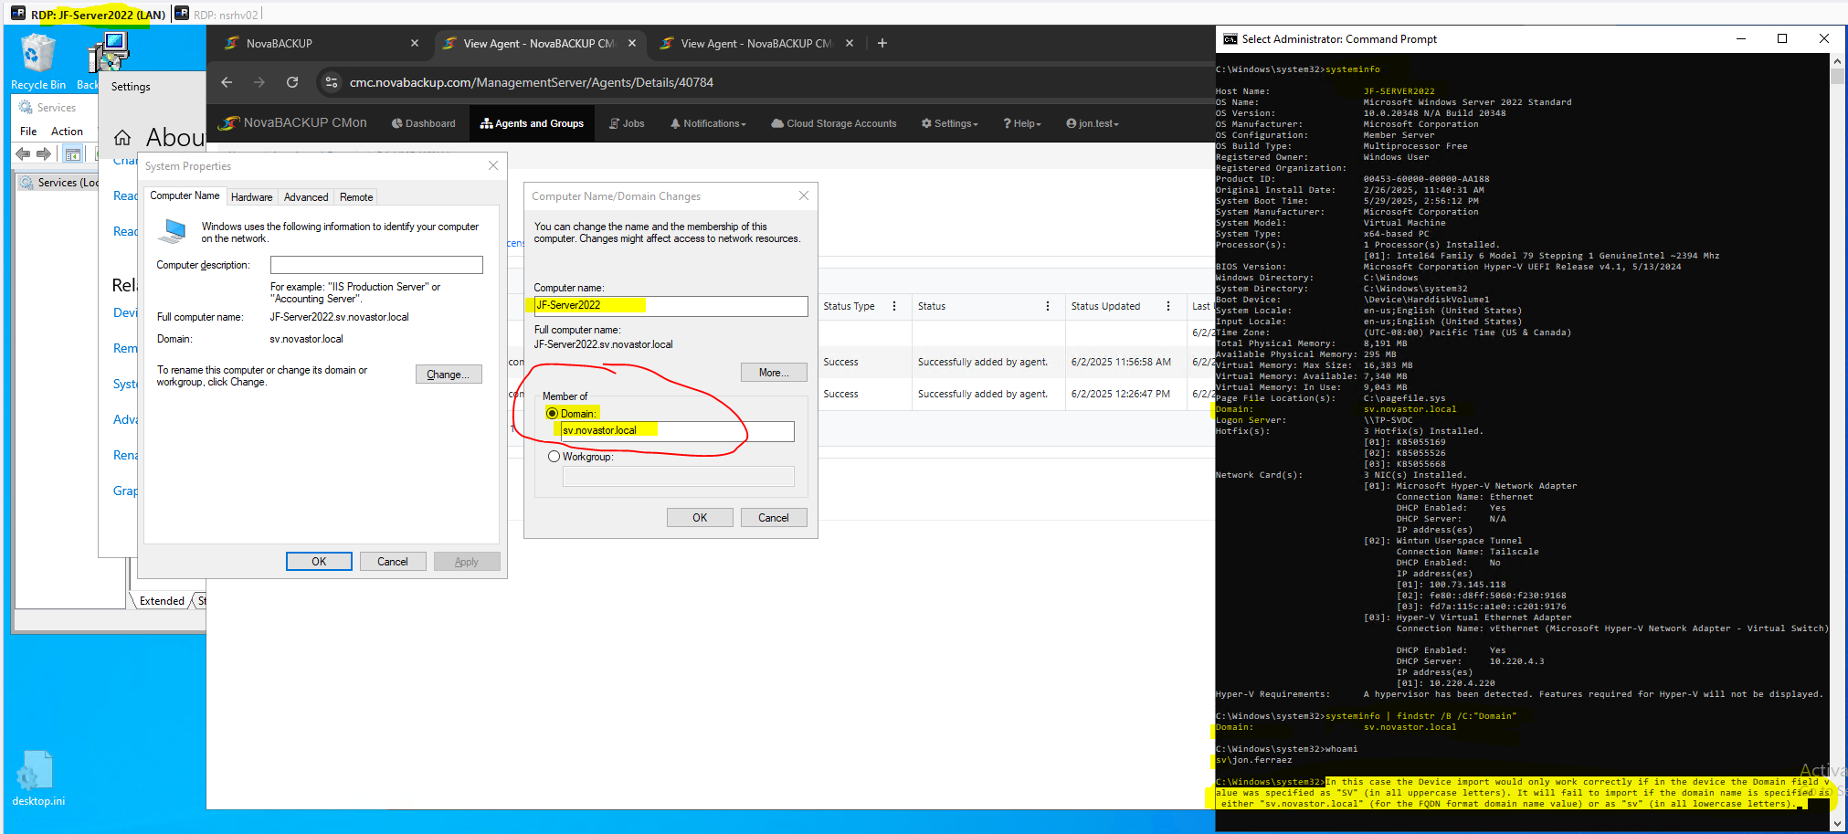Viewport: 1848px width, 834px height.
Task: Open the File menu in Services
Action: coord(28,132)
